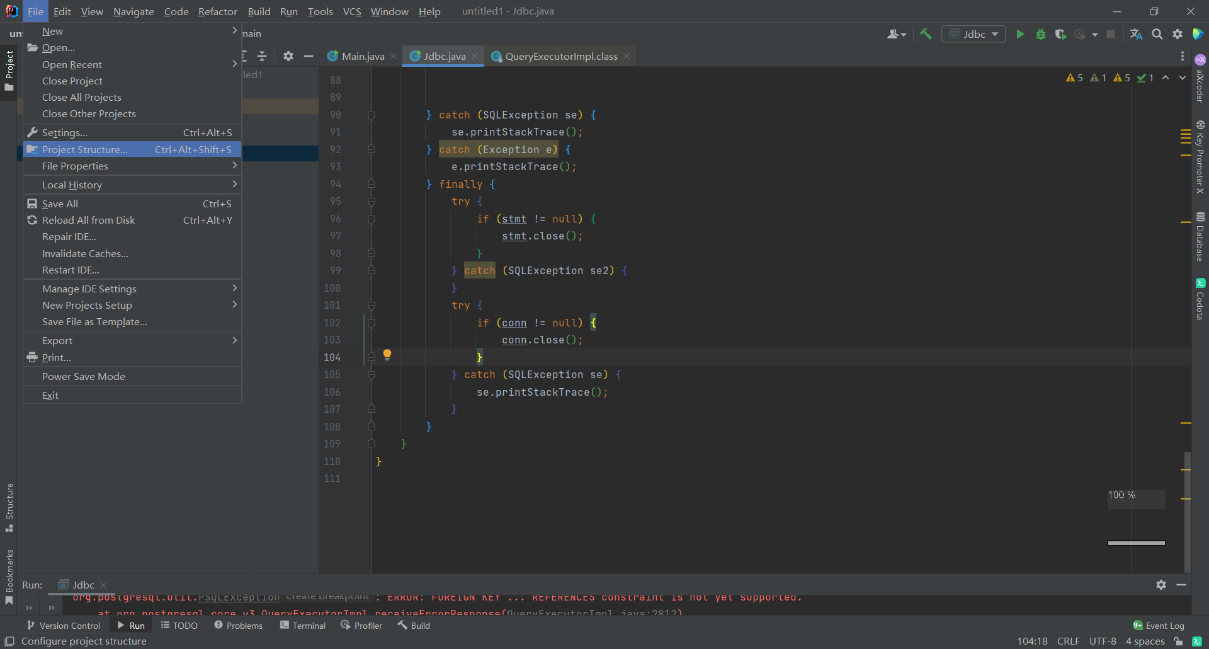The height and width of the screenshot is (649, 1209).
Task: Click the editor vertical scrollbar thumb
Action: pyautogui.click(x=1187, y=510)
